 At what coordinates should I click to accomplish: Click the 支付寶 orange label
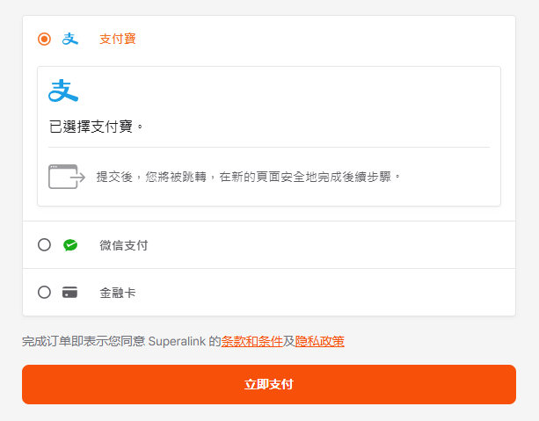[118, 39]
